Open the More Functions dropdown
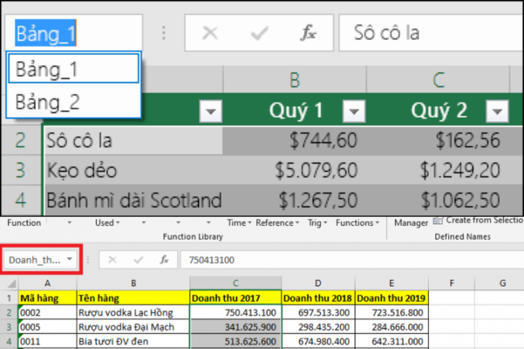This screenshot has width=524, height=349. [357, 223]
